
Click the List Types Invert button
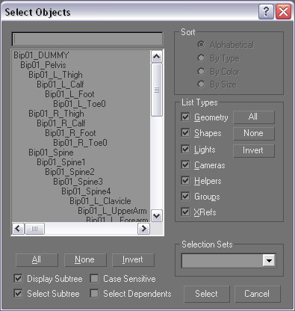point(253,150)
